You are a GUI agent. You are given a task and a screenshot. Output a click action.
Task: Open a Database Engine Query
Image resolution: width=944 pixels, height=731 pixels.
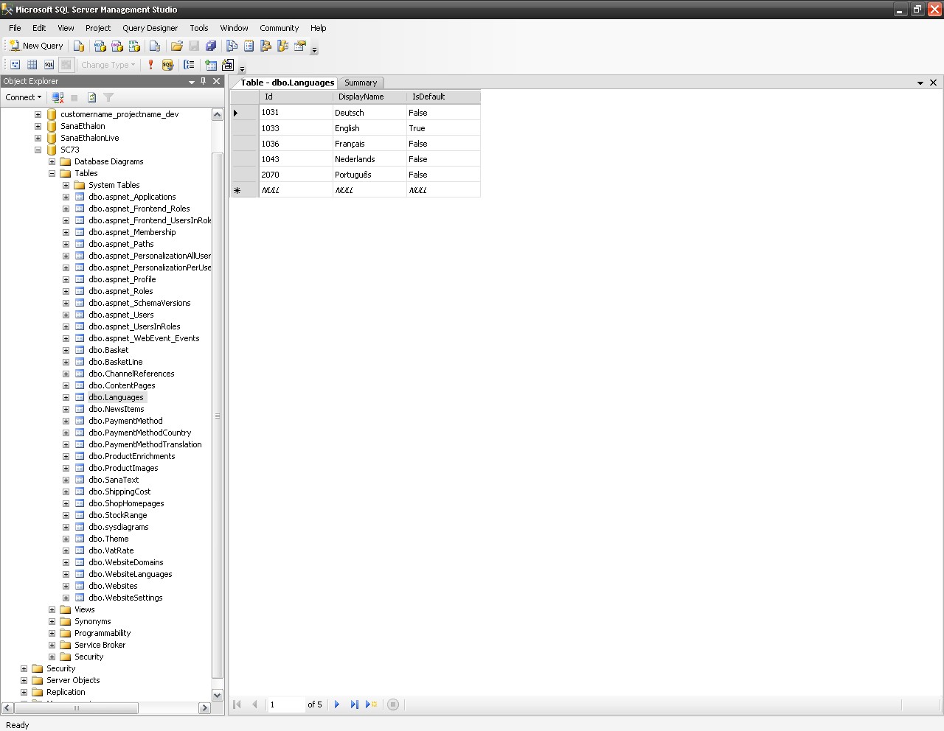click(79, 46)
